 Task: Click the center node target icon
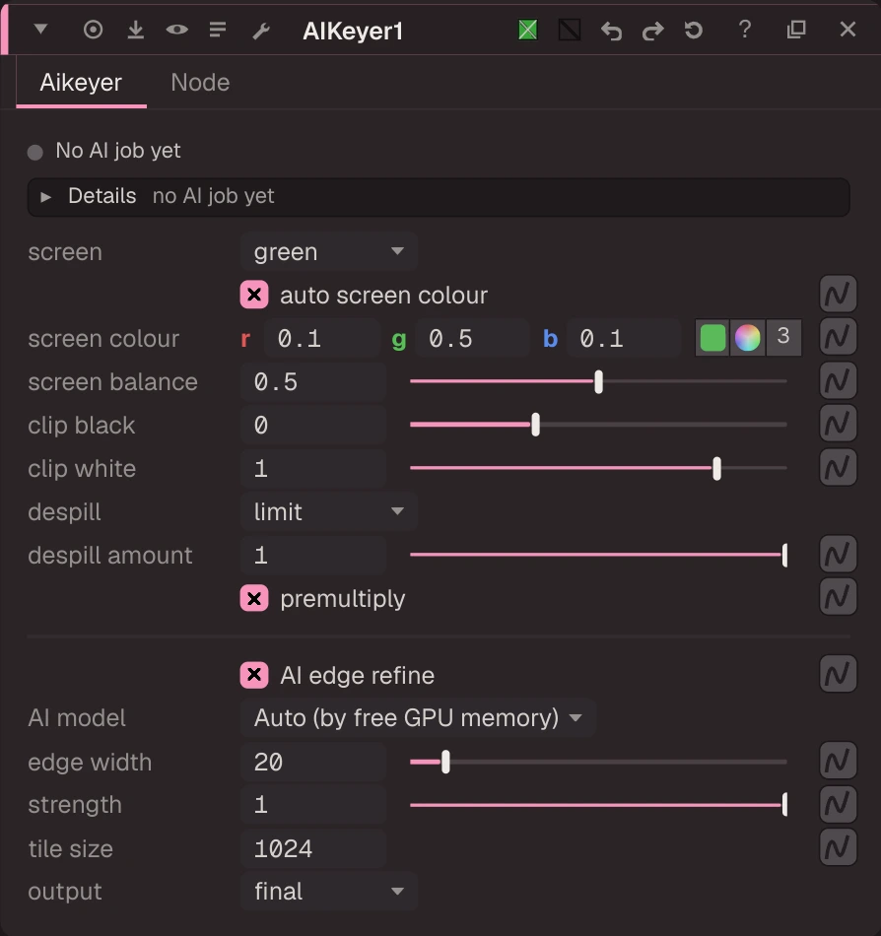[x=93, y=30]
